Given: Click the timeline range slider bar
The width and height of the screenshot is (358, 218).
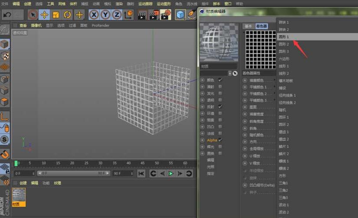Looking at the screenshot, I should (x=73, y=173).
